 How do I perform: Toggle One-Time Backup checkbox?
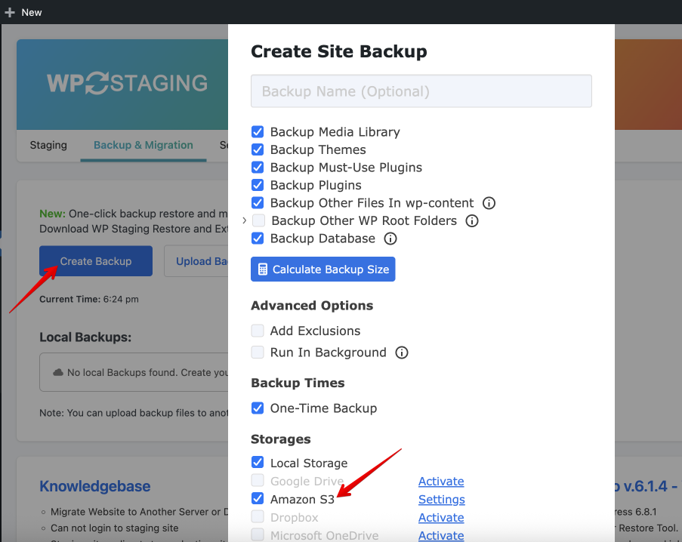coord(258,408)
